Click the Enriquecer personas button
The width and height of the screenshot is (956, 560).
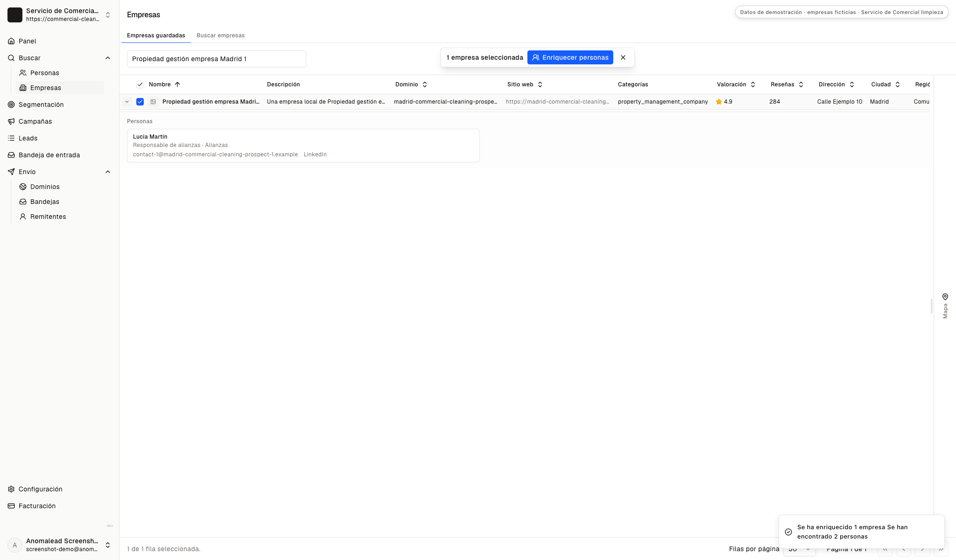tap(570, 57)
